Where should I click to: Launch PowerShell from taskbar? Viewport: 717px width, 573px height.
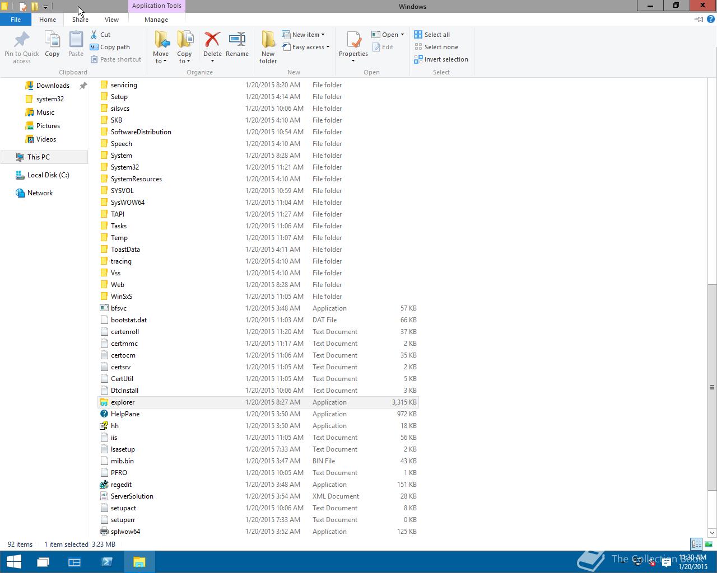pyautogui.click(x=106, y=562)
